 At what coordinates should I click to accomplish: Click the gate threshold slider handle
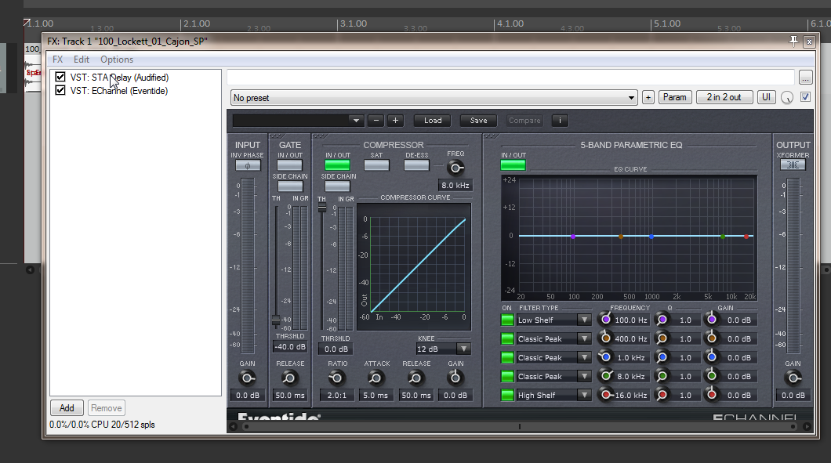pyautogui.click(x=276, y=320)
